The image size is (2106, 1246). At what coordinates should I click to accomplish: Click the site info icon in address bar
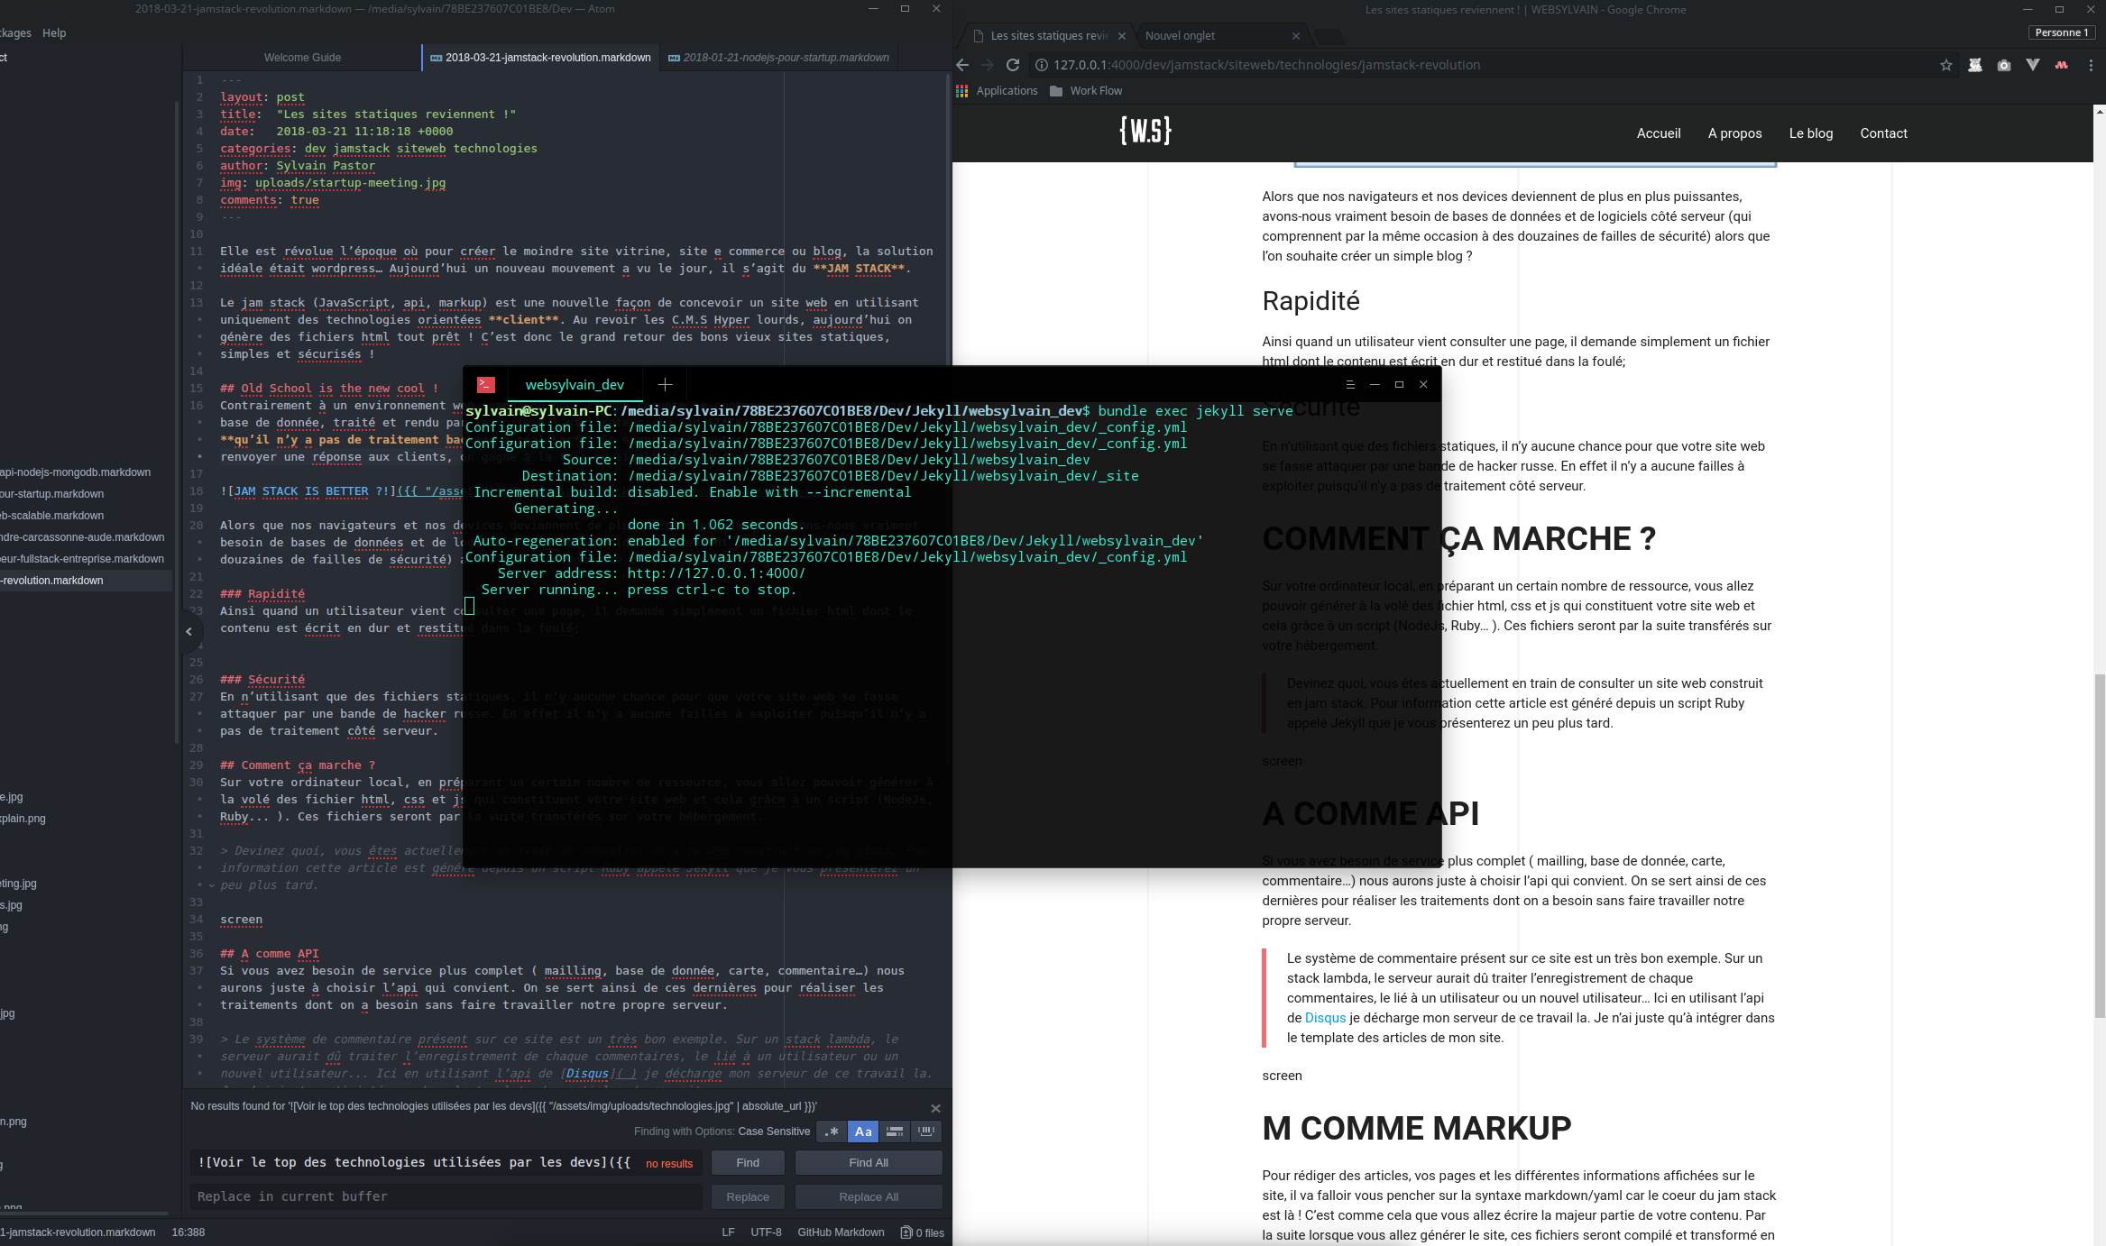click(1041, 65)
